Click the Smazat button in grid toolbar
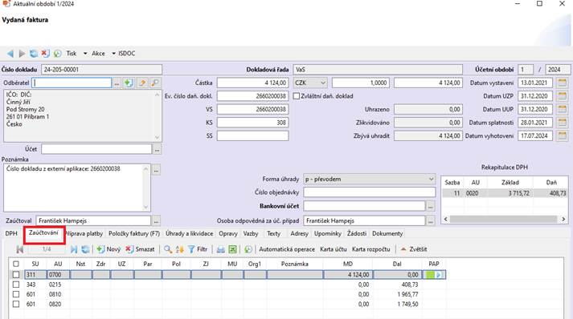573x319 pixels. click(140, 249)
